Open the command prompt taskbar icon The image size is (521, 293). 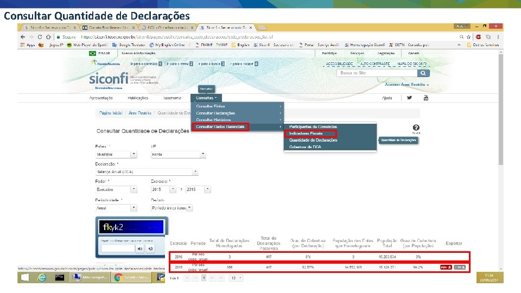[60, 277]
